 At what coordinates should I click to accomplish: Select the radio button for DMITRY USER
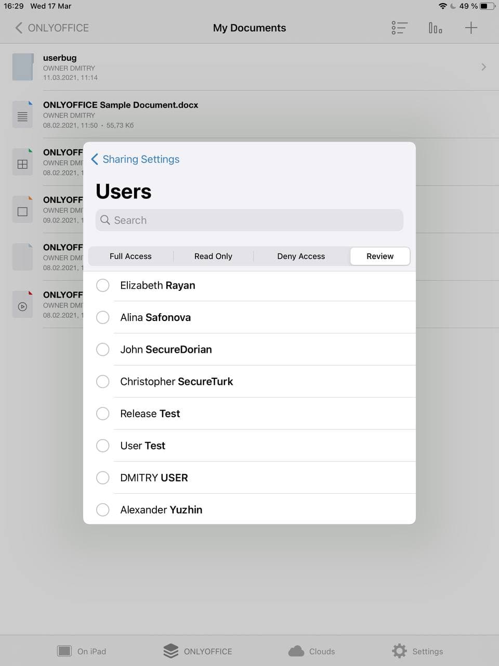pyautogui.click(x=102, y=478)
